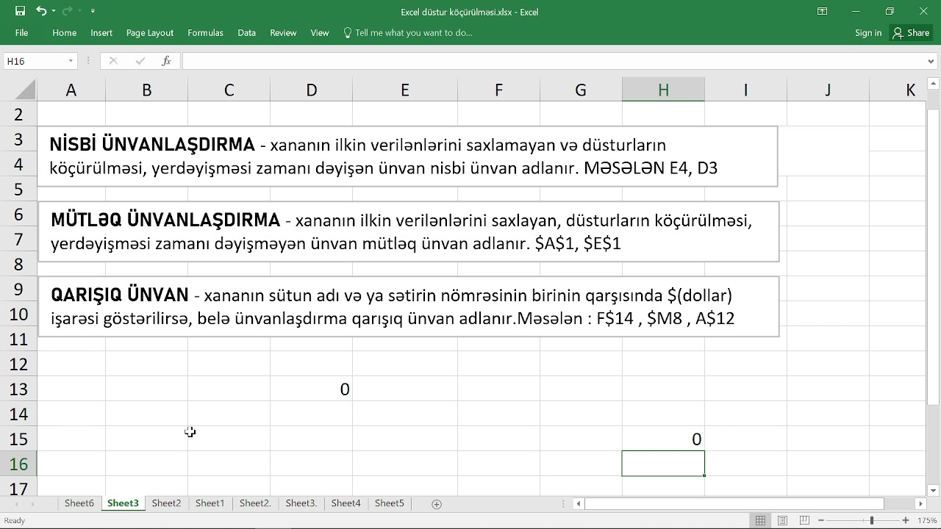Screen dimensions: 941x529
Task: Select column H header
Action: pyautogui.click(x=663, y=90)
